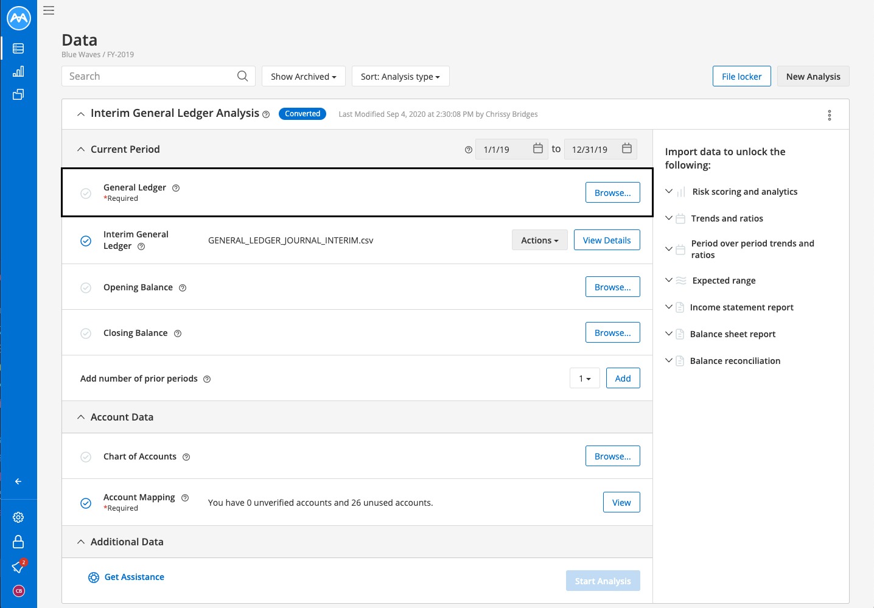Expand Balance reconciliation item
The width and height of the screenshot is (874, 608).
pos(669,360)
